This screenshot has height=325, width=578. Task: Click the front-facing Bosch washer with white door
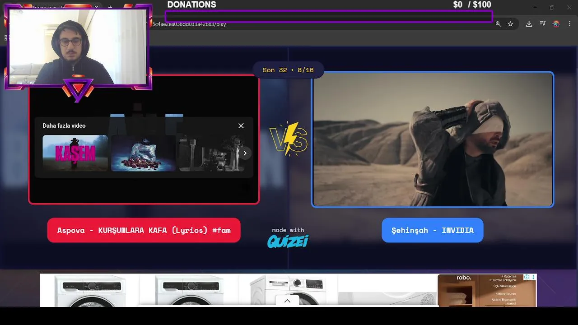[x=288, y=290]
